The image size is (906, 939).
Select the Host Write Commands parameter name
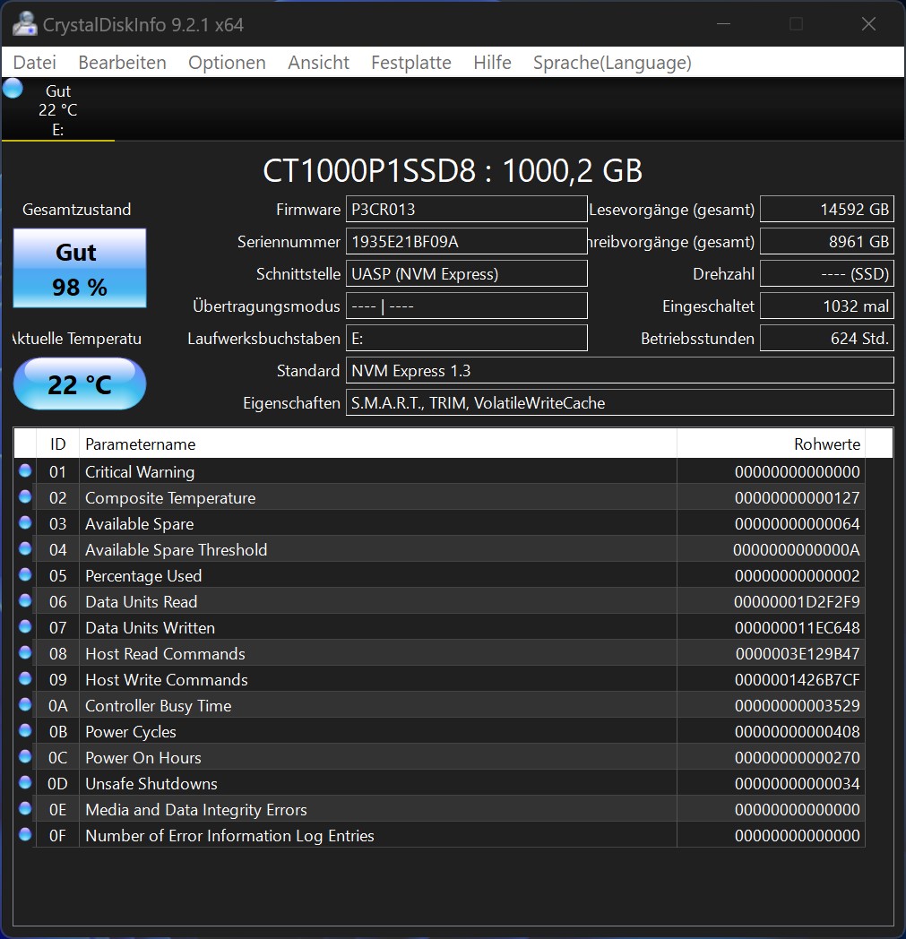point(167,680)
